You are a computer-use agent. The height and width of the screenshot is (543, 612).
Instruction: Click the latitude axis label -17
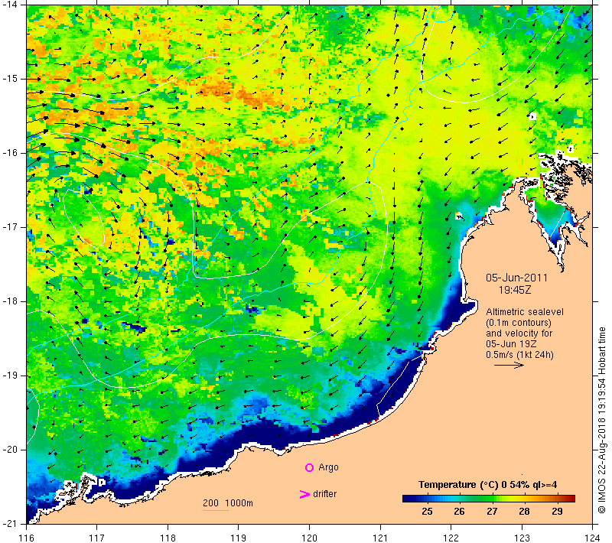pyautogui.click(x=10, y=227)
